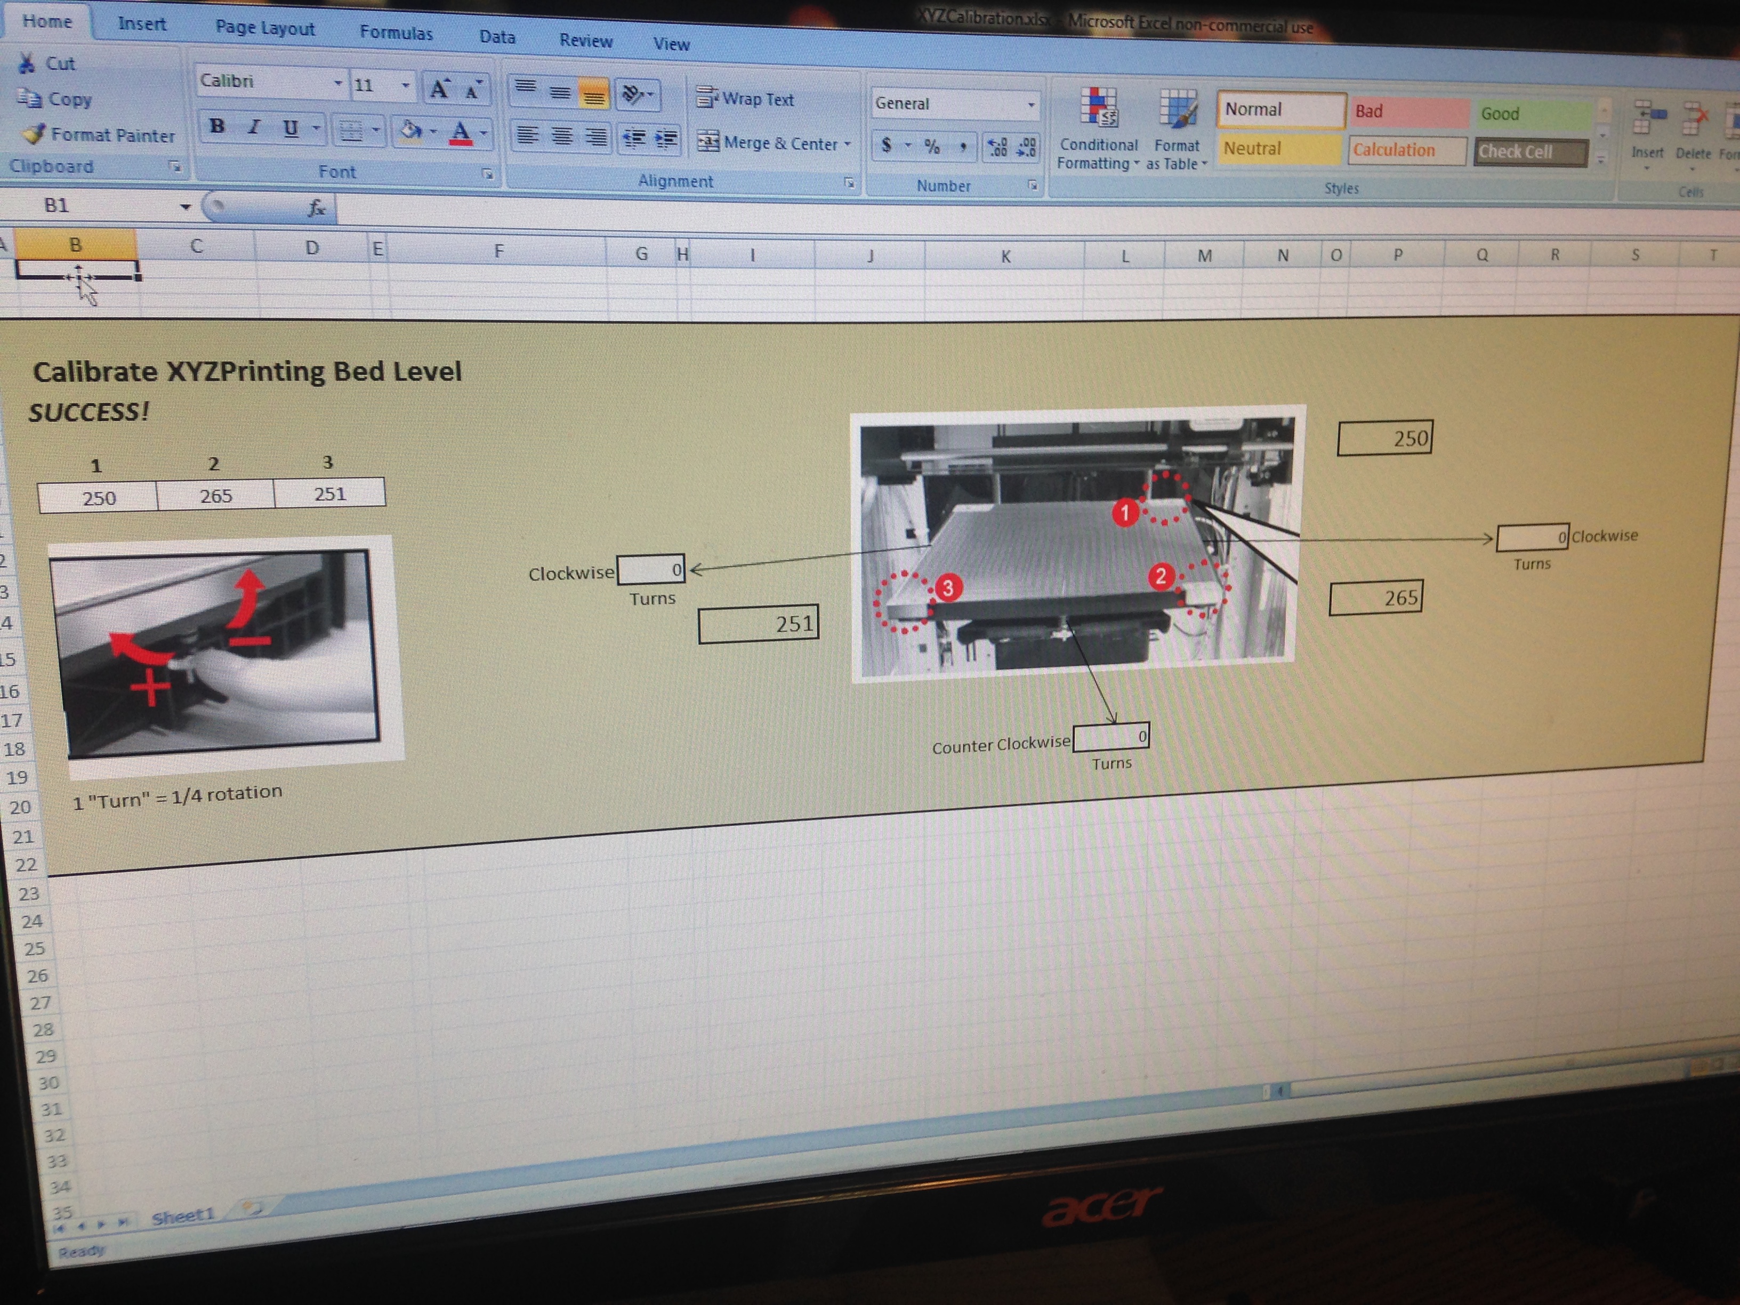Apply Accounting dollar number format

887,145
